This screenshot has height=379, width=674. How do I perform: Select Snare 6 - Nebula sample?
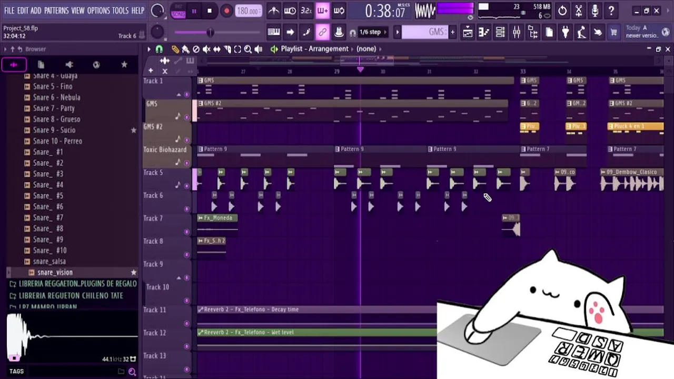pyautogui.click(x=56, y=97)
